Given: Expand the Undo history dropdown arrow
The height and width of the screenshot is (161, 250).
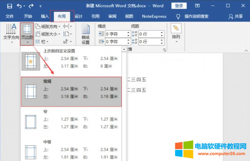Looking at the screenshot, I should (x=24, y=6).
